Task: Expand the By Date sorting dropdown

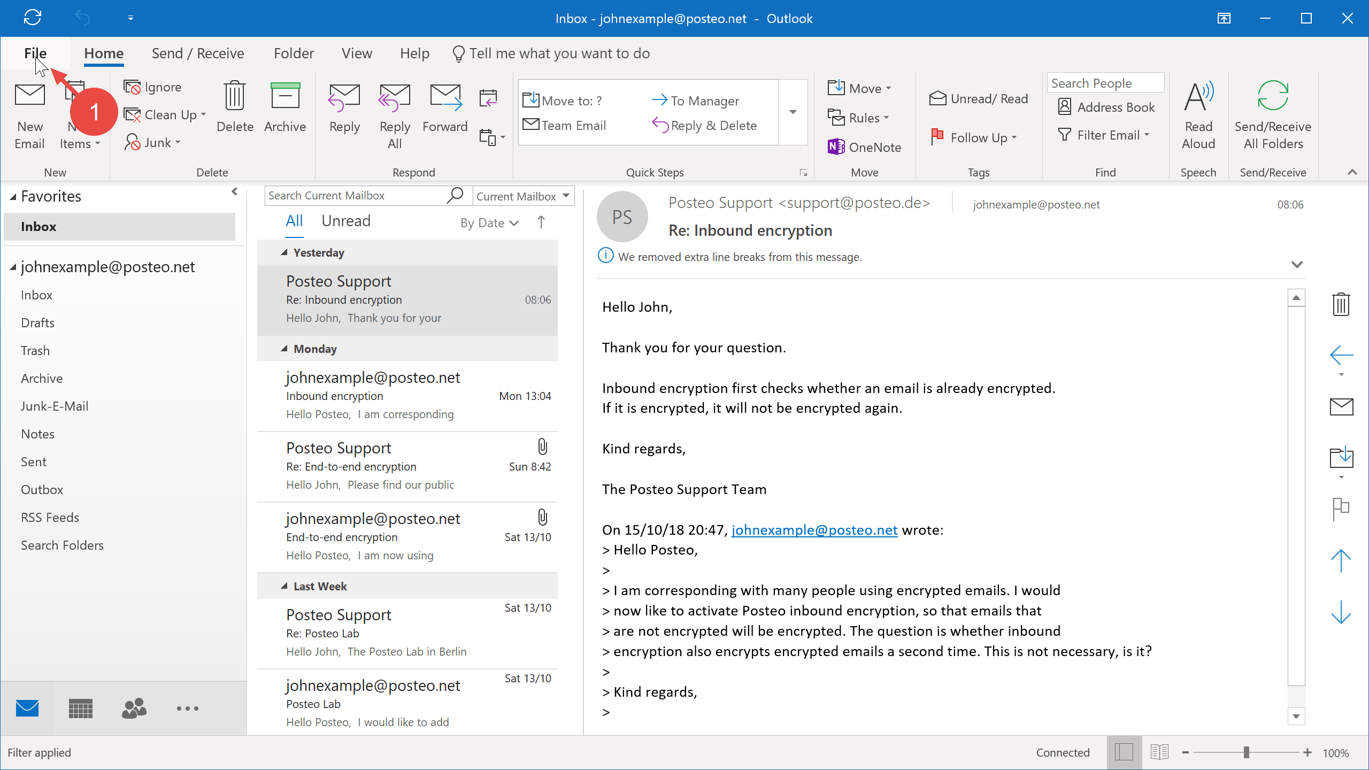Action: coord(488,222)
